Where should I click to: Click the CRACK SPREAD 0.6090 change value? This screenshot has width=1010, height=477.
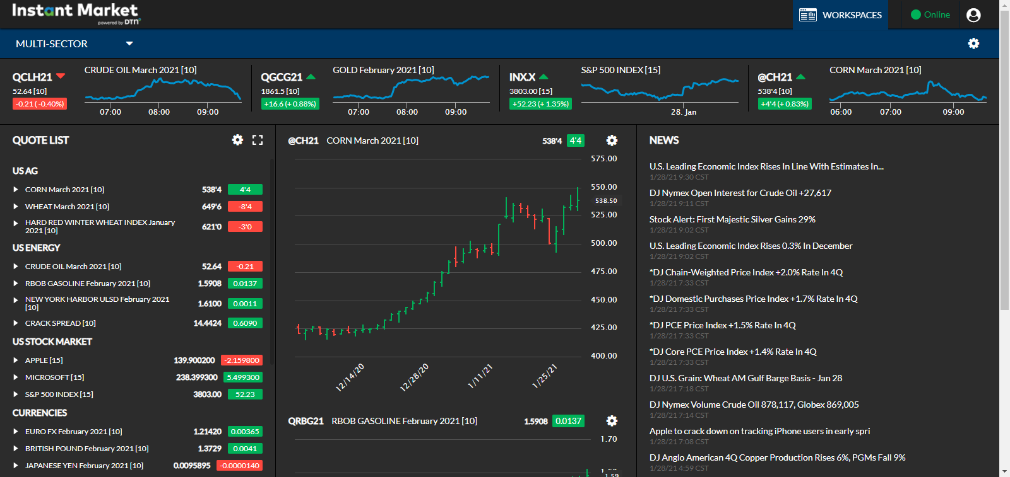(x=245, y=323)
